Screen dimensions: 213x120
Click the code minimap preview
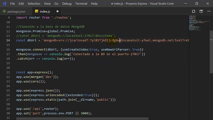click(199, 23)
